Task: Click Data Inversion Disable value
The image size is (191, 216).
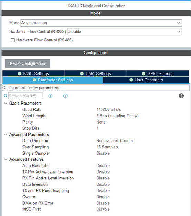Action: coord(103,184)
